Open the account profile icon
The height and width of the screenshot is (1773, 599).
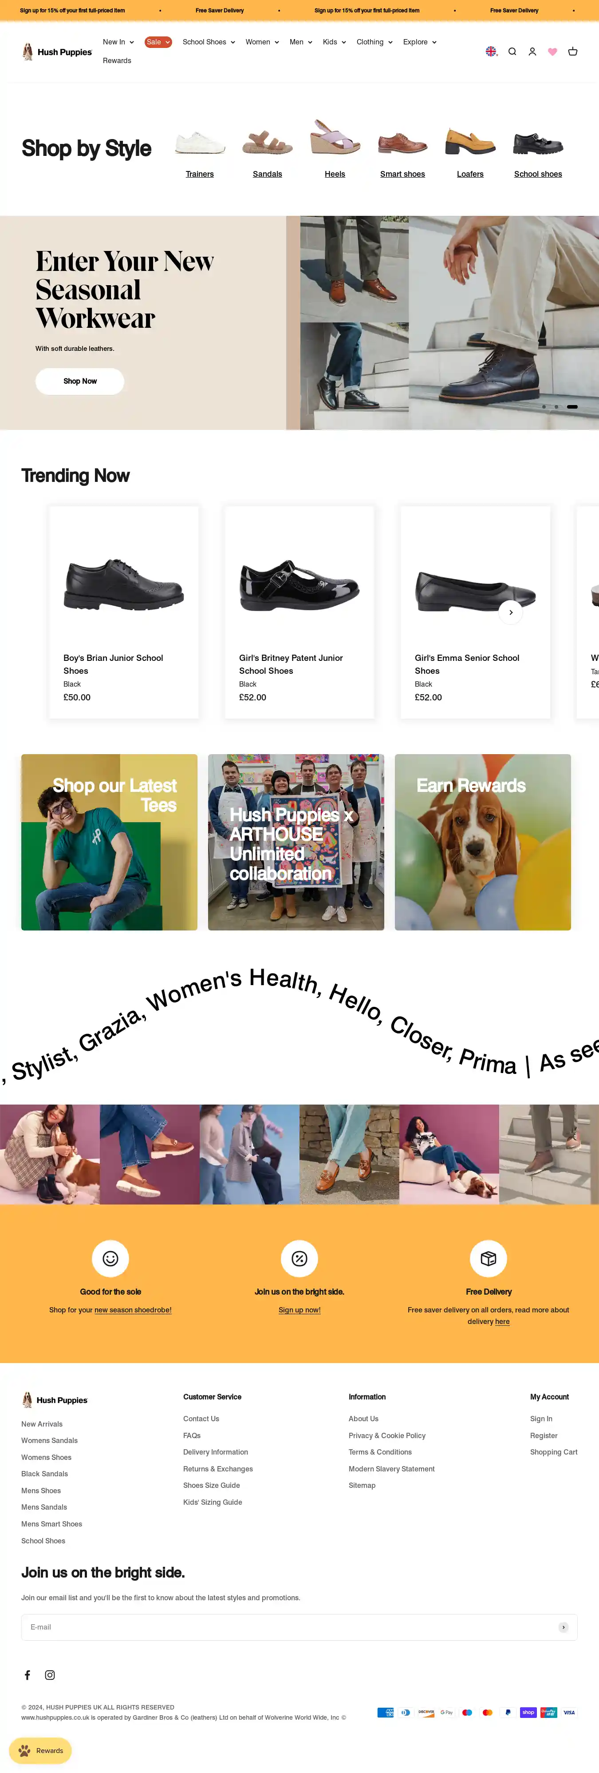click(x=532, y=52)
